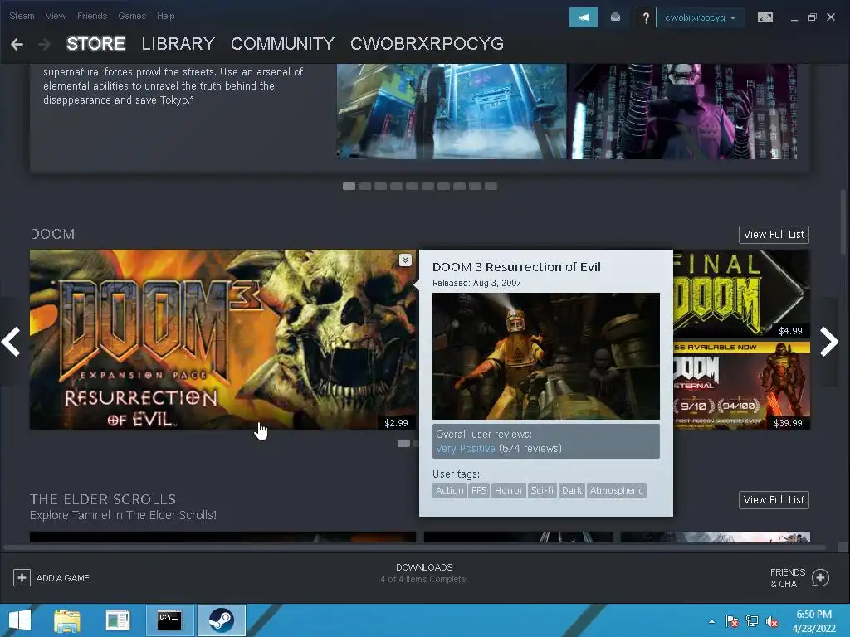The image size is (850, 637).
Task: Click the Dark user tag
Action: (x=572, y=491)
